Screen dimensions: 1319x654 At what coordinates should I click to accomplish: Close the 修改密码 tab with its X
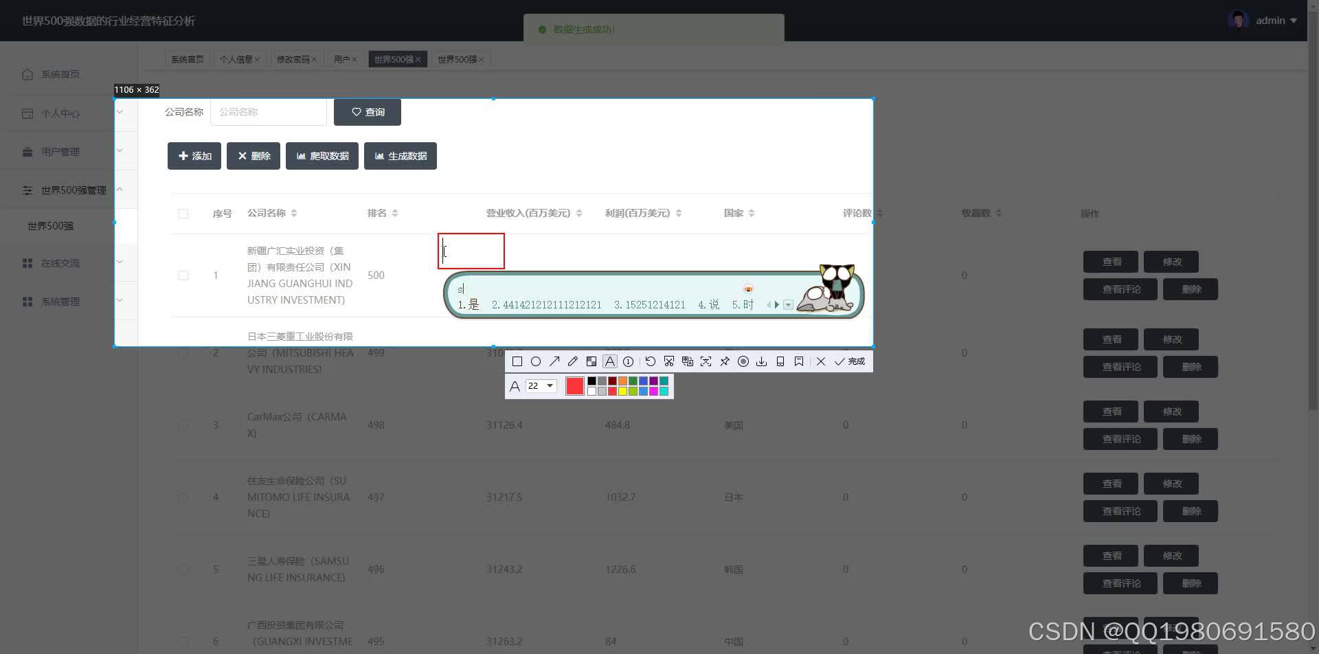(314, 60)
